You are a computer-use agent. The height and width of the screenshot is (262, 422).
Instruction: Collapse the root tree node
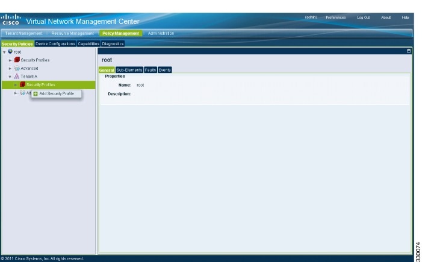4,52
